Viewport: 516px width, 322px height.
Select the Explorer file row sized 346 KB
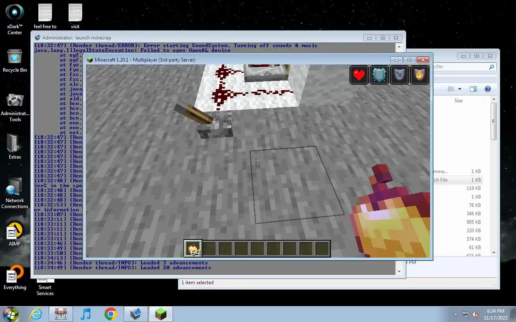457,214
